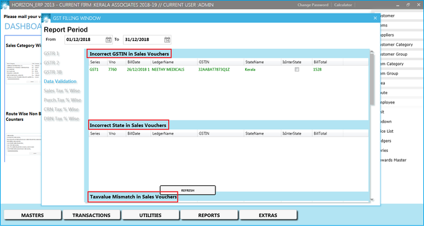Open the TRANSACTIONS menu

click(91, 215)
